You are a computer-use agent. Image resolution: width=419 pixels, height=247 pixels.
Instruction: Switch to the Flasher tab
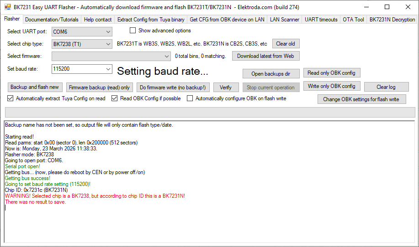[x=12, y=19]
